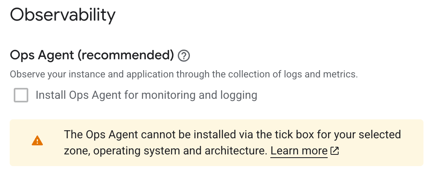Image resolution: width=438 pixels, height=179 pixels.
Task: Click the word "(recommended)" in the subheading
Action: [126, 55]
